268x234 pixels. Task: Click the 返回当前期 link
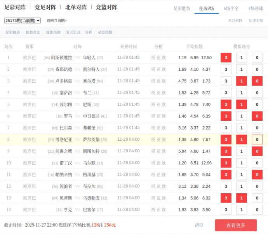[x=56, y=21]
